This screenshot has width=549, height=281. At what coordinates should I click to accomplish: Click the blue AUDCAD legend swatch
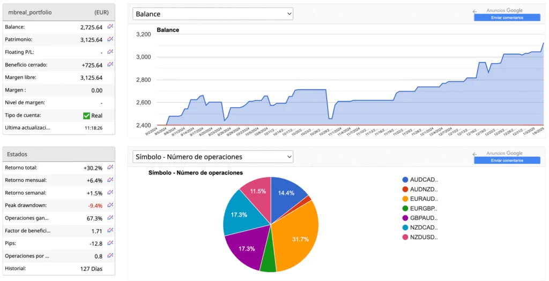click(405, 179)
